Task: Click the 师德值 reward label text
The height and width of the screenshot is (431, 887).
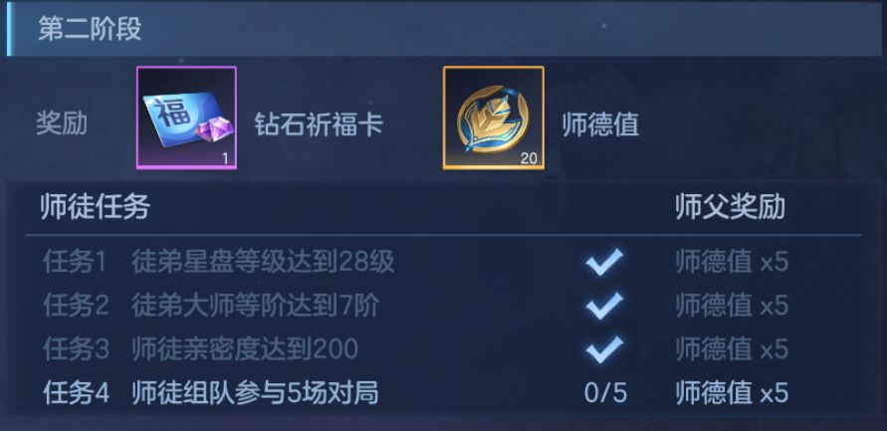Action: [600, 123]
